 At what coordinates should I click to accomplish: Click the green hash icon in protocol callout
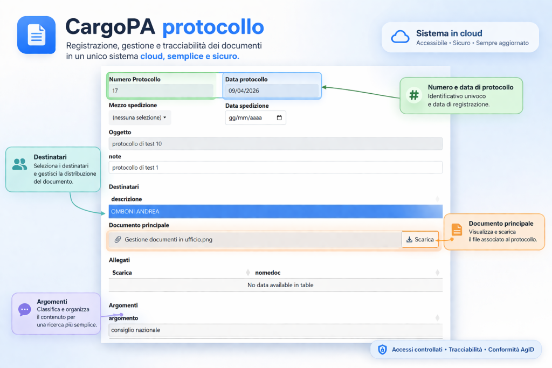(x=414, y=95)
